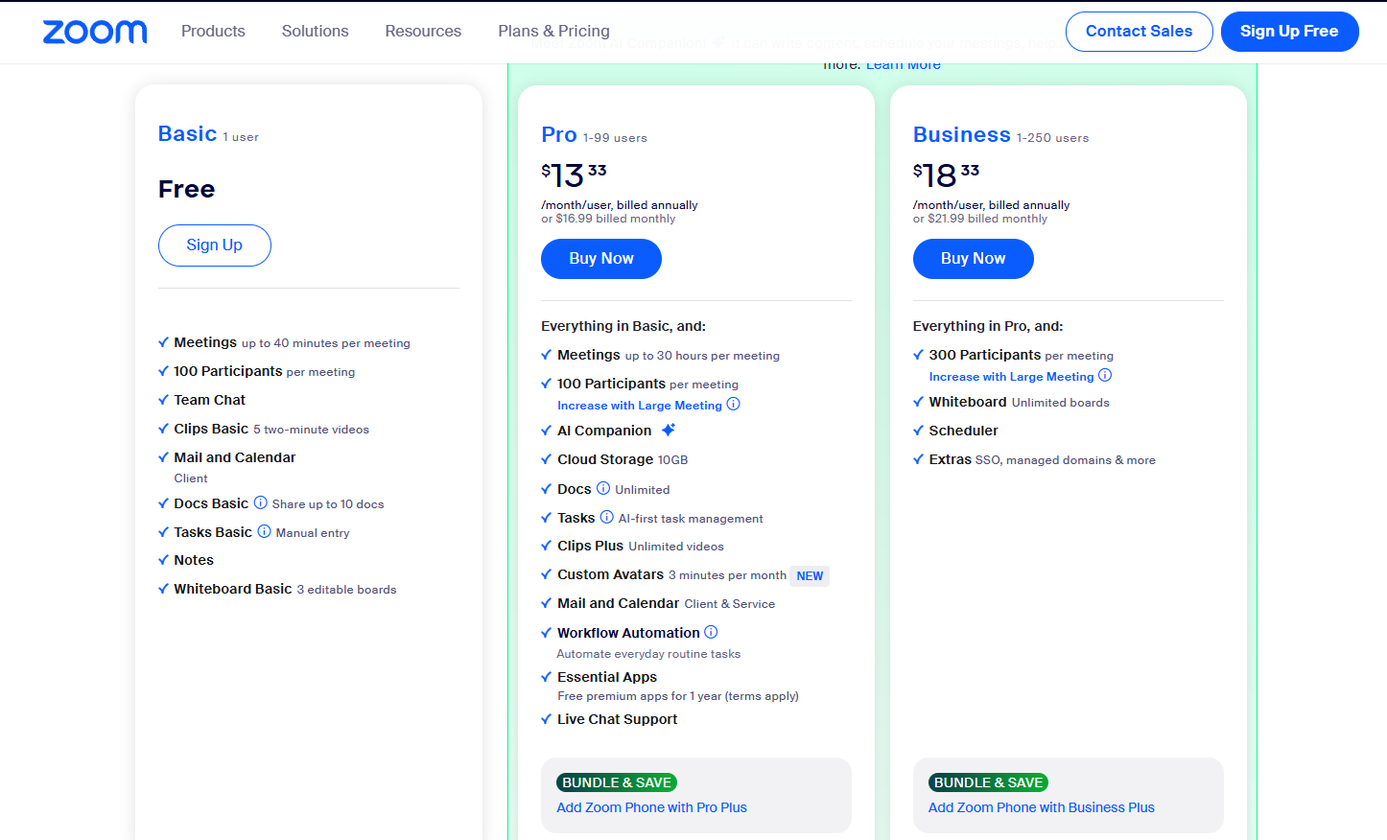The width and height of the screenshot is (1387, 840).
Task: Click info icon beside Workflow Automation
Action: [711, 632]
